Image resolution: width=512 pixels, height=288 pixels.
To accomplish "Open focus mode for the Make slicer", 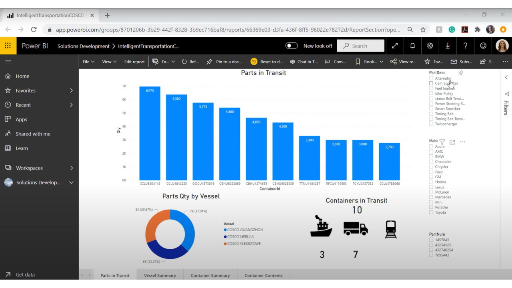I will pyautogui.click(x=452, y=142).
